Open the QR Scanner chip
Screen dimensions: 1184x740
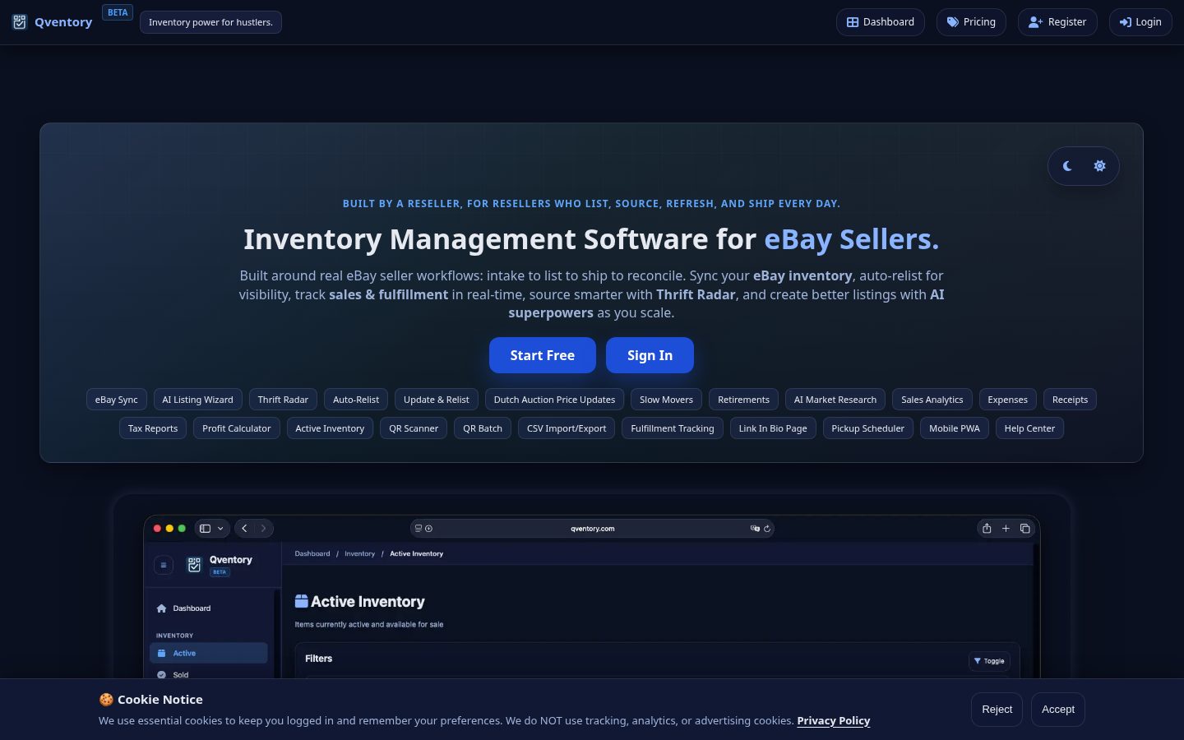414,428
